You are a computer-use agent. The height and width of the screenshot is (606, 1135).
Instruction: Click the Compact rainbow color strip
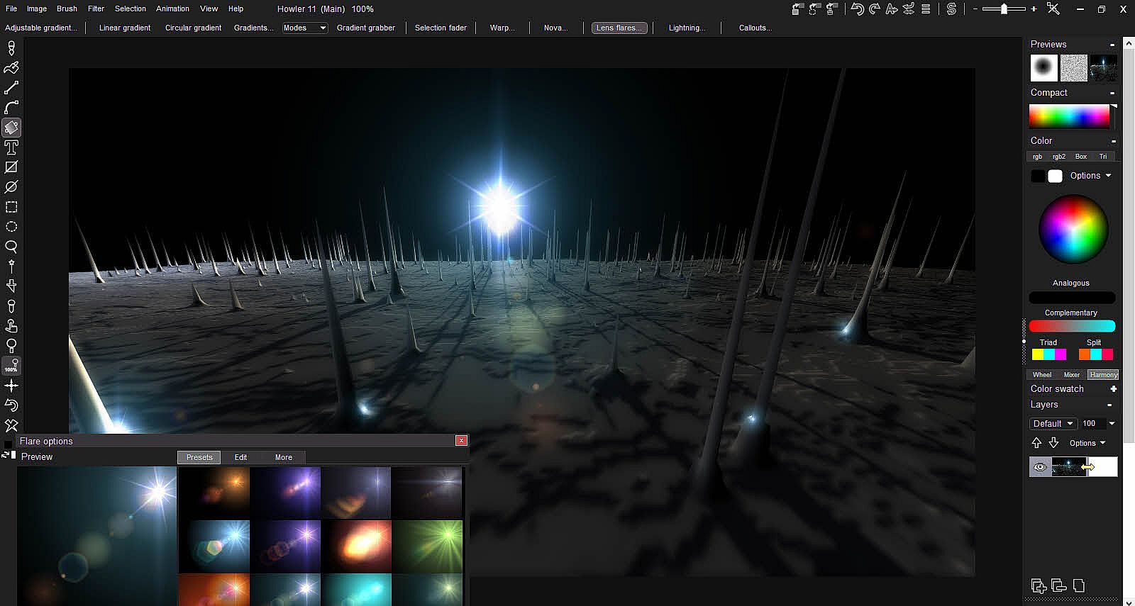1069,116
